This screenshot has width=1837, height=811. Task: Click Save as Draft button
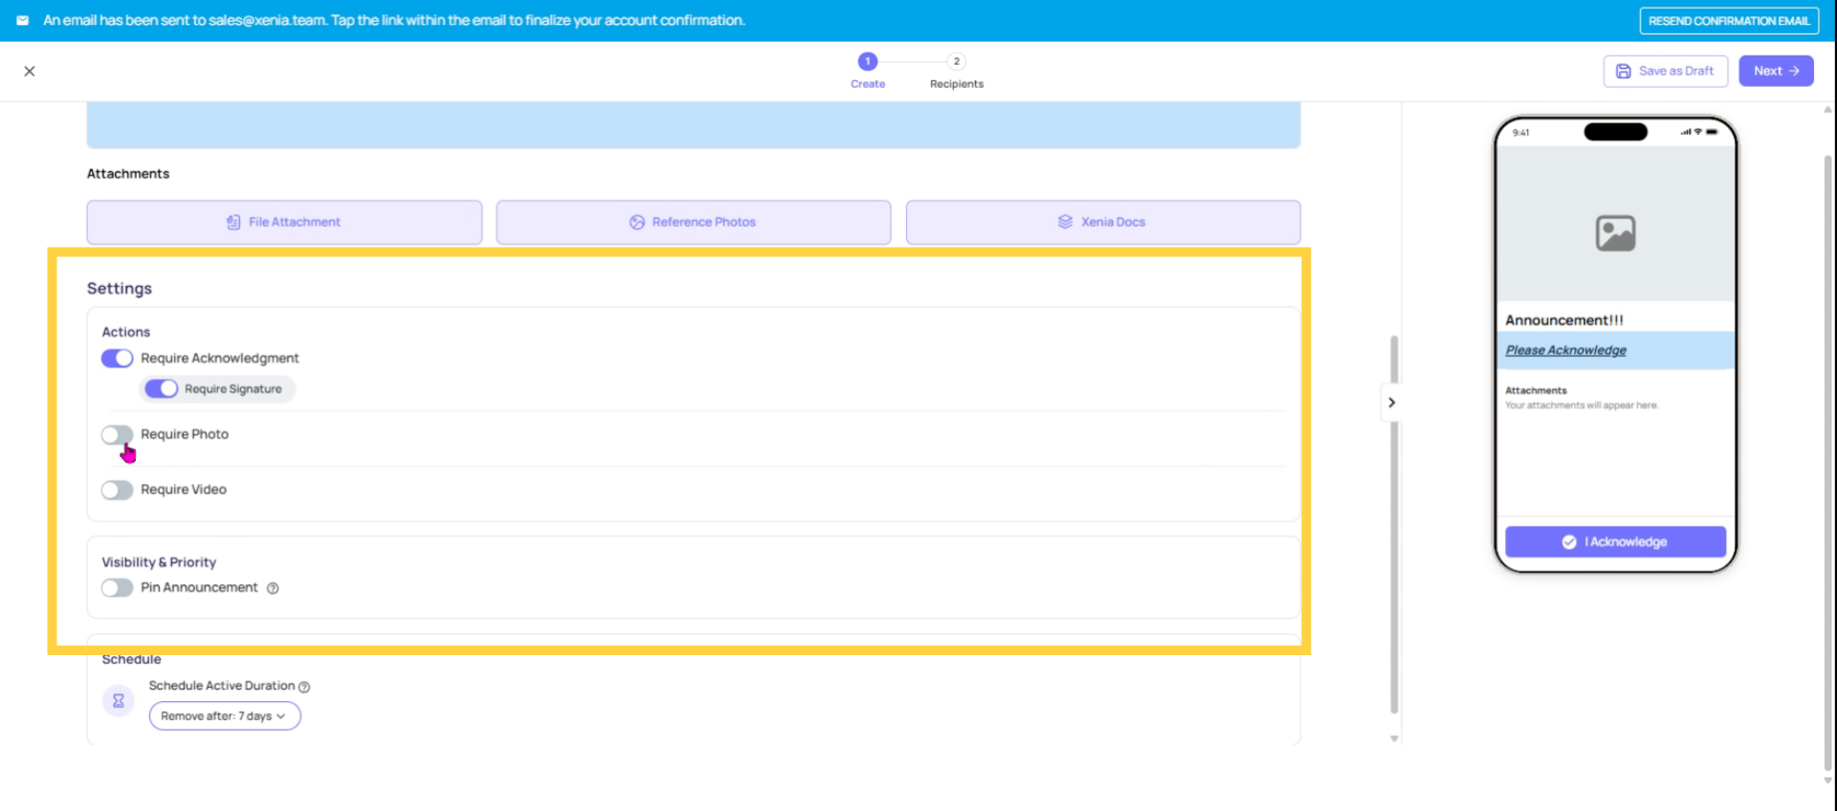(1665, 71)
